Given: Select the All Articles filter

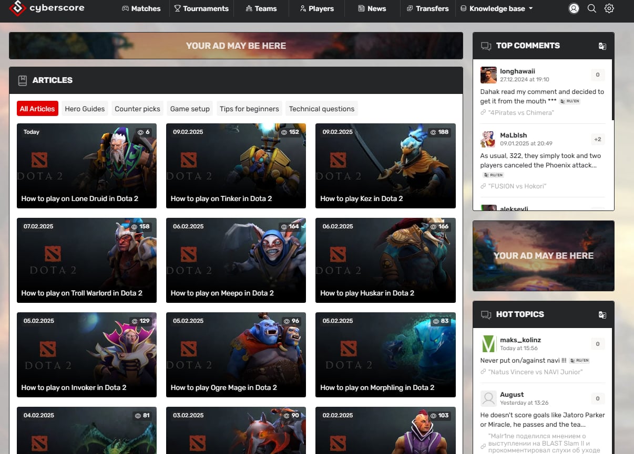Looking at the screenshot, I should 37,109.
